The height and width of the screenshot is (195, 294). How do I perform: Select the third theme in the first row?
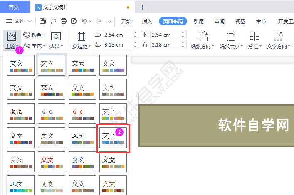(82, 65)
